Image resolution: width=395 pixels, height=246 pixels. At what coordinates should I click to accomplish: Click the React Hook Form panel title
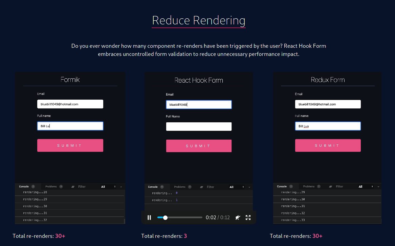pyautogui.click(x=199, y=80)
